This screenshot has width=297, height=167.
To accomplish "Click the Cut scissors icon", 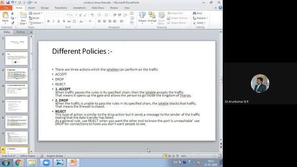I will (13, 13).
